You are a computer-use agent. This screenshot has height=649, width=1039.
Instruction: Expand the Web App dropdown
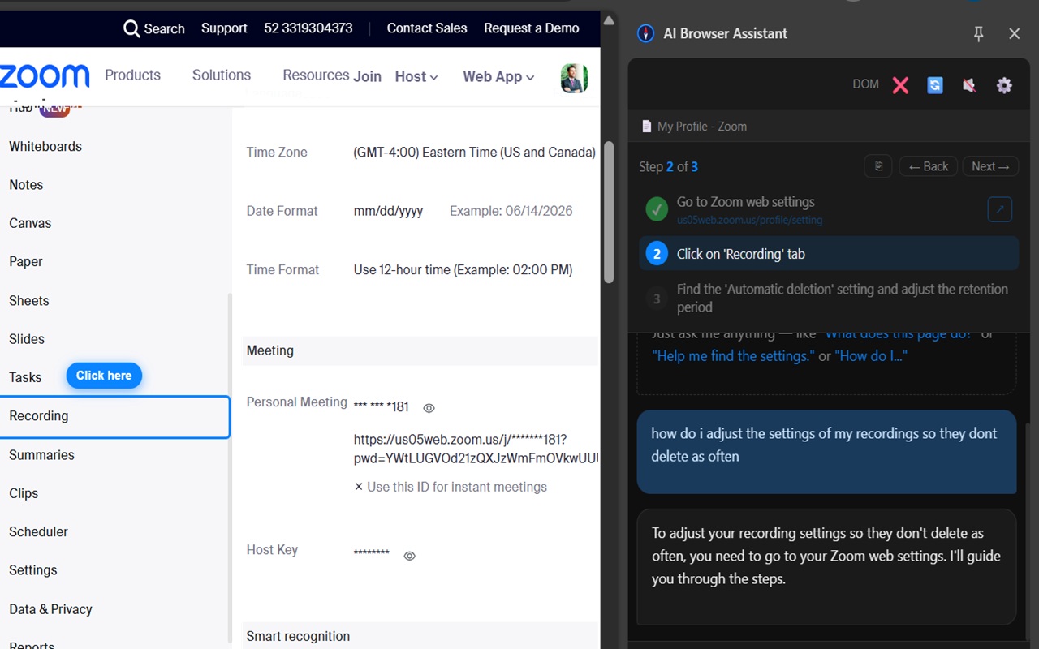(498, 76)
